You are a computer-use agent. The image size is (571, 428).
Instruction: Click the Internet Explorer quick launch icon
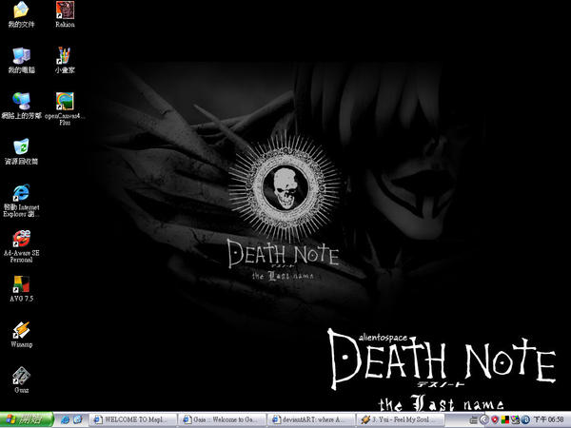[x=65, y=420]
